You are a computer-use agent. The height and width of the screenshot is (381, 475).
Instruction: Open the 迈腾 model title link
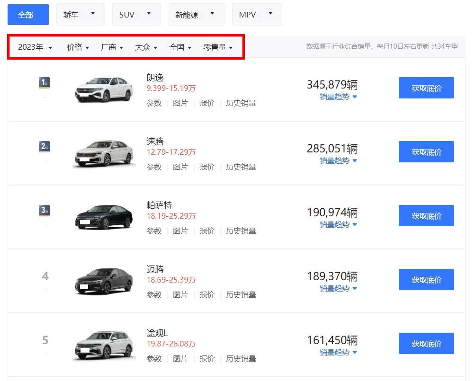click(155, 269)
